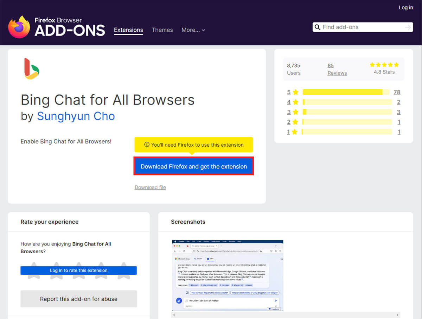422x319 pixels.
Task: Open author Sunghyun Cho's profile
Action: (76, 116)
